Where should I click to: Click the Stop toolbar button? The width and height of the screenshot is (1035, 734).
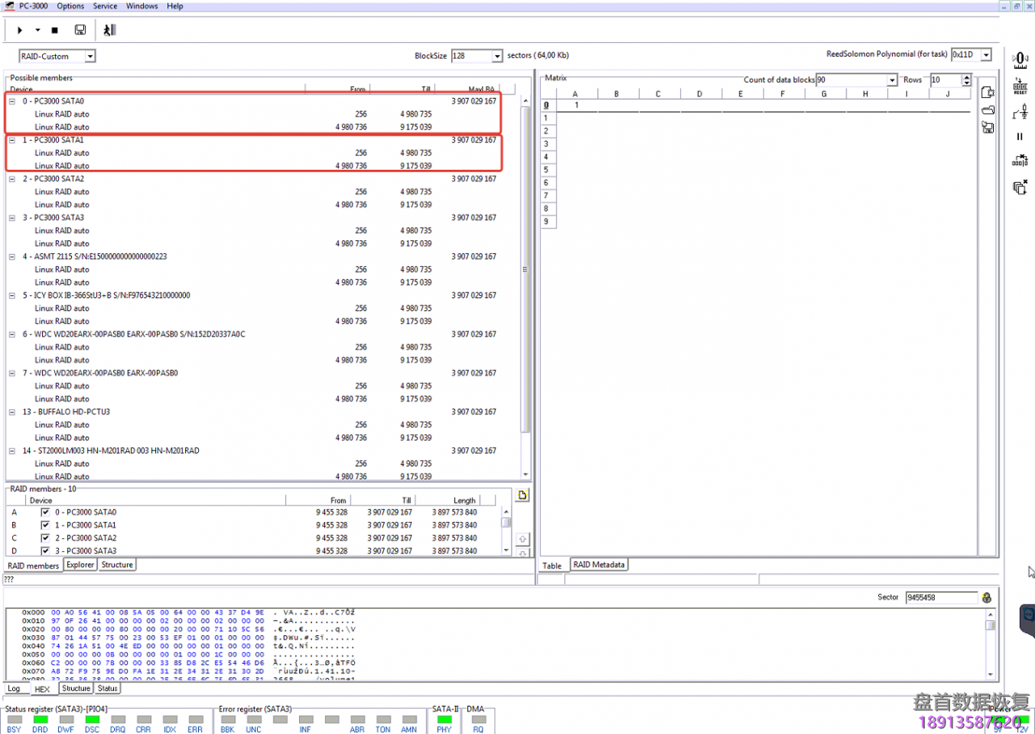(x=55, y=30)
